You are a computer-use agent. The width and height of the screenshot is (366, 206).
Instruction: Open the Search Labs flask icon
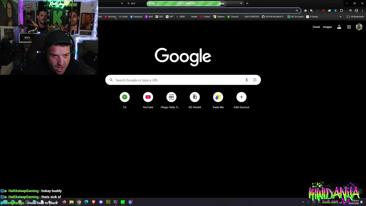click(x=339, y=27)
